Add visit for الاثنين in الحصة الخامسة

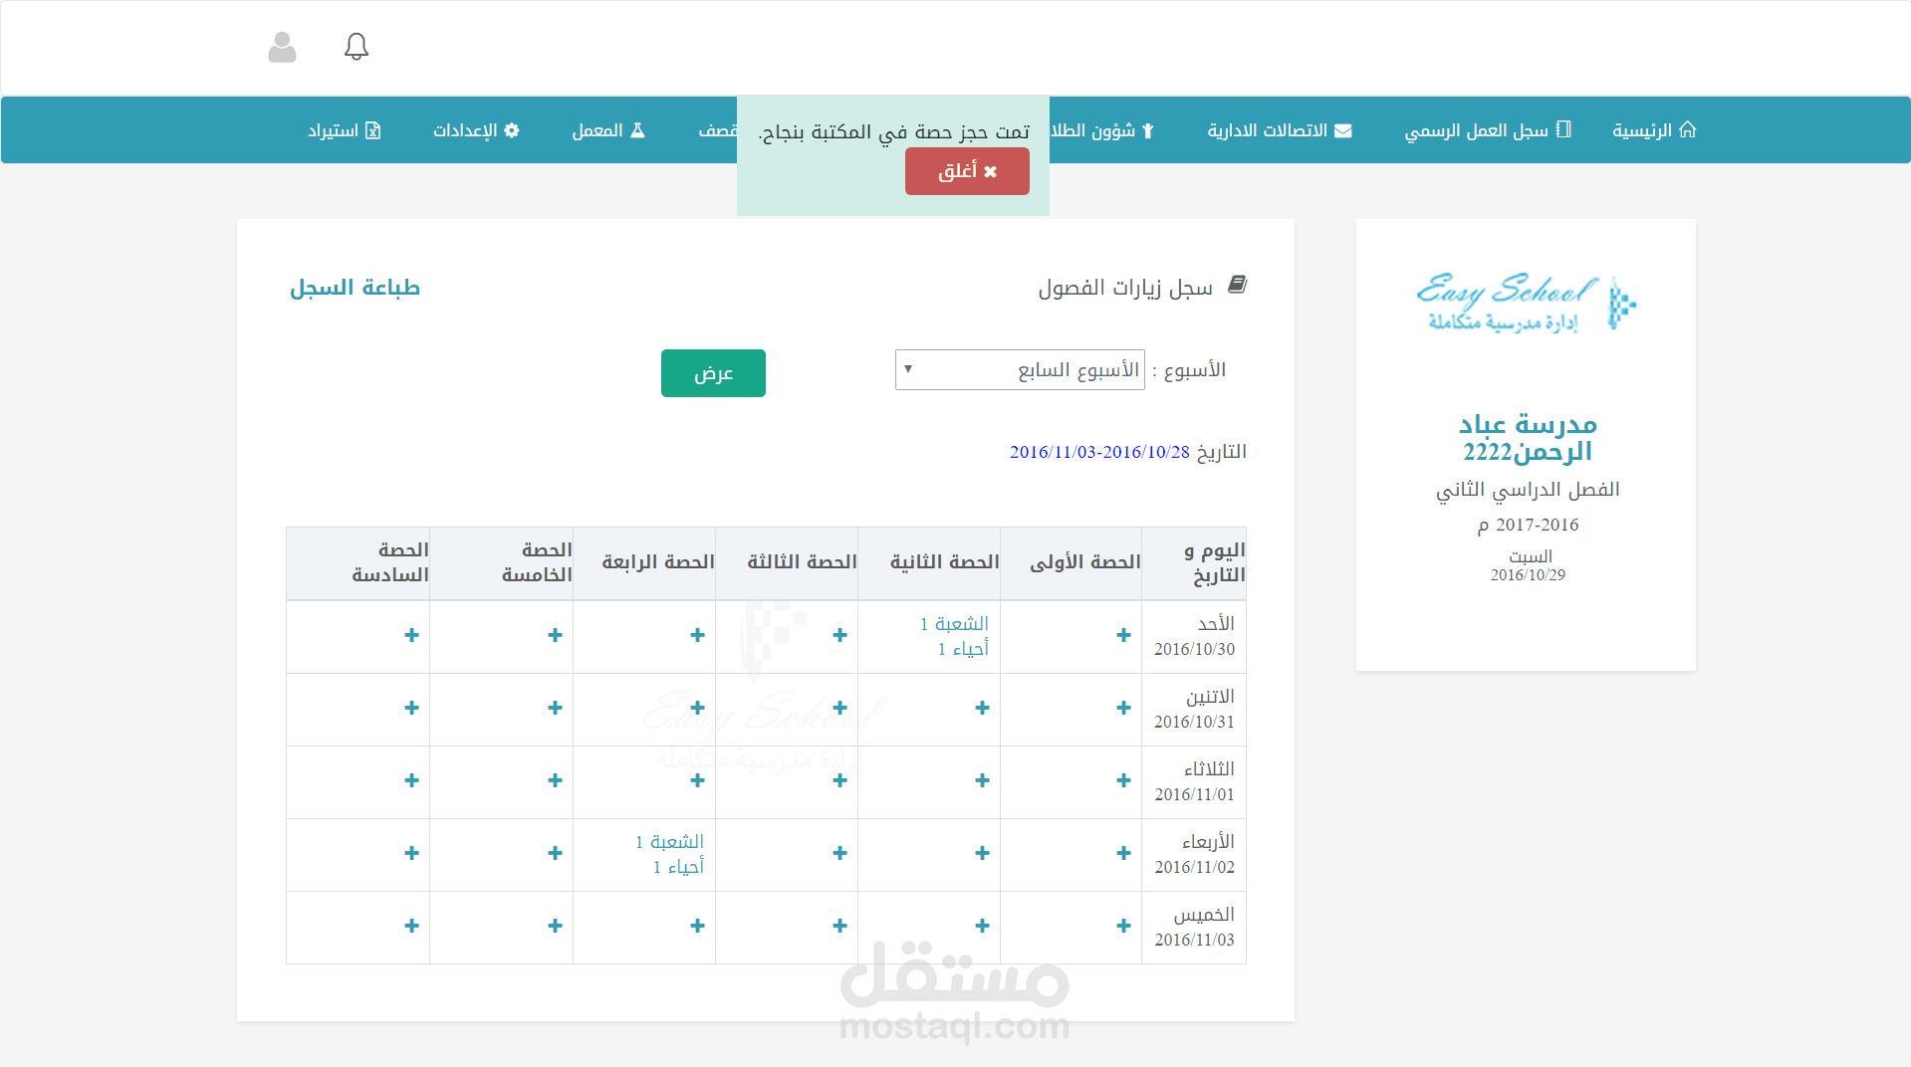coord(555,708)
